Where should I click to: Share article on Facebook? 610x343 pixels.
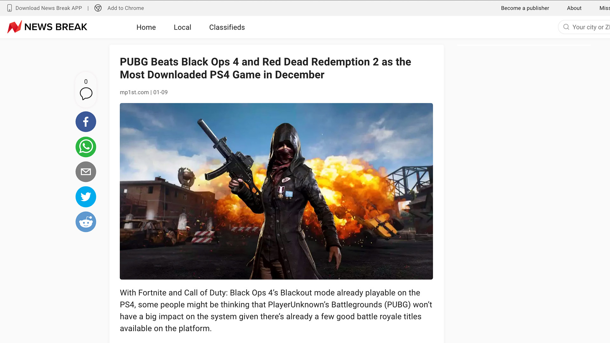[86, 122]
